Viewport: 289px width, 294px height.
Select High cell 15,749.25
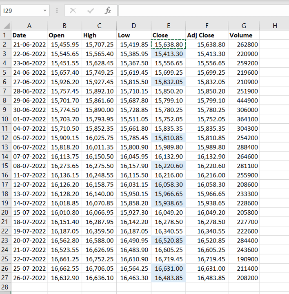click(99, 72)
